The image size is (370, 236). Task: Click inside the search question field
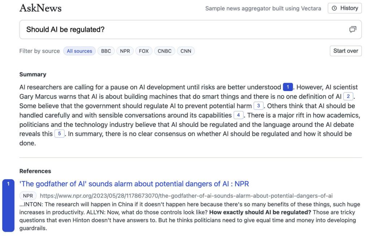(181, 30)
